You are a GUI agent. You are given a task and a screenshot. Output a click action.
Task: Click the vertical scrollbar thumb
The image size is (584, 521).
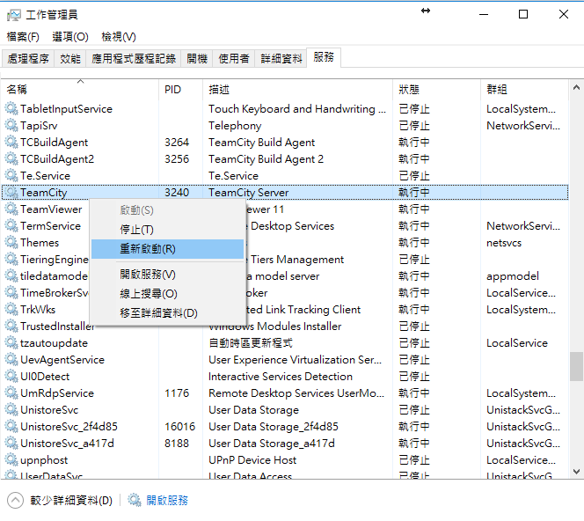pos(576,366)
